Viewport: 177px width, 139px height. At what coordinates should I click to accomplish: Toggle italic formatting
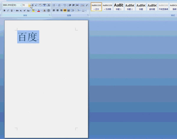coord(8,11)
